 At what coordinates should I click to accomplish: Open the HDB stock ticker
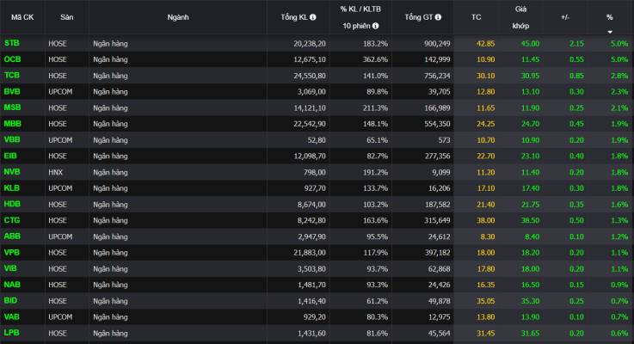12,204
